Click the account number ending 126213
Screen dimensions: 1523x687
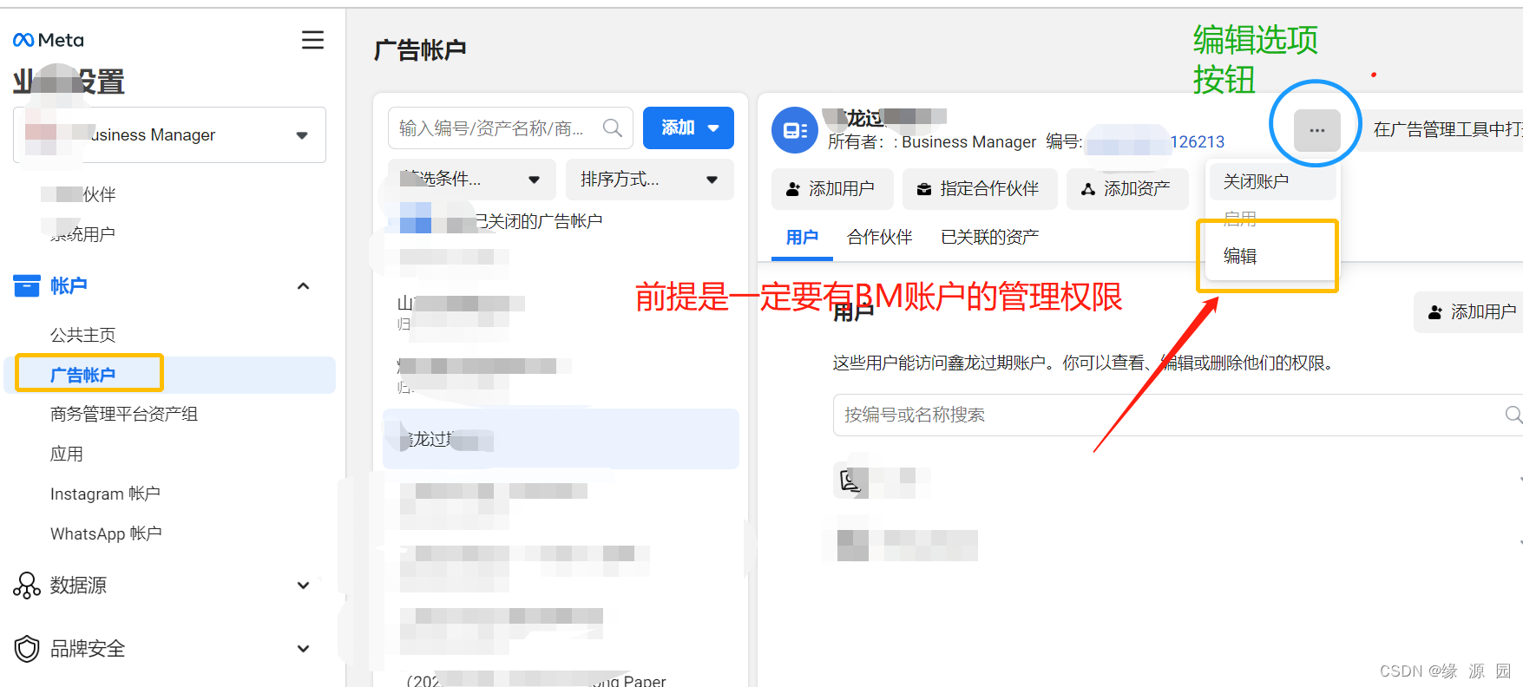tap(1197, 141)
